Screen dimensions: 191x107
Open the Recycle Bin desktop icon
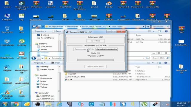click(7, 30)
